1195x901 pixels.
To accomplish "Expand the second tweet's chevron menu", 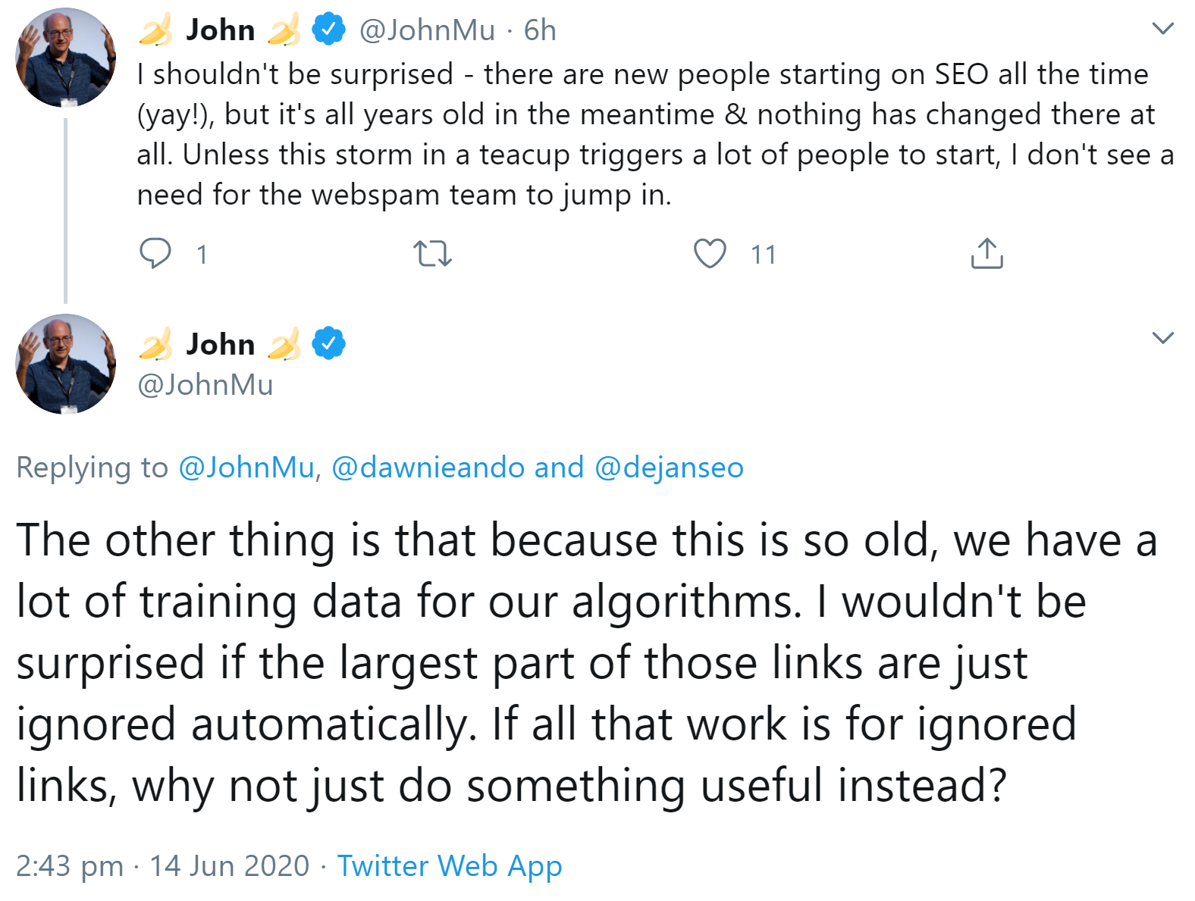I will [x=1162, y=338].
